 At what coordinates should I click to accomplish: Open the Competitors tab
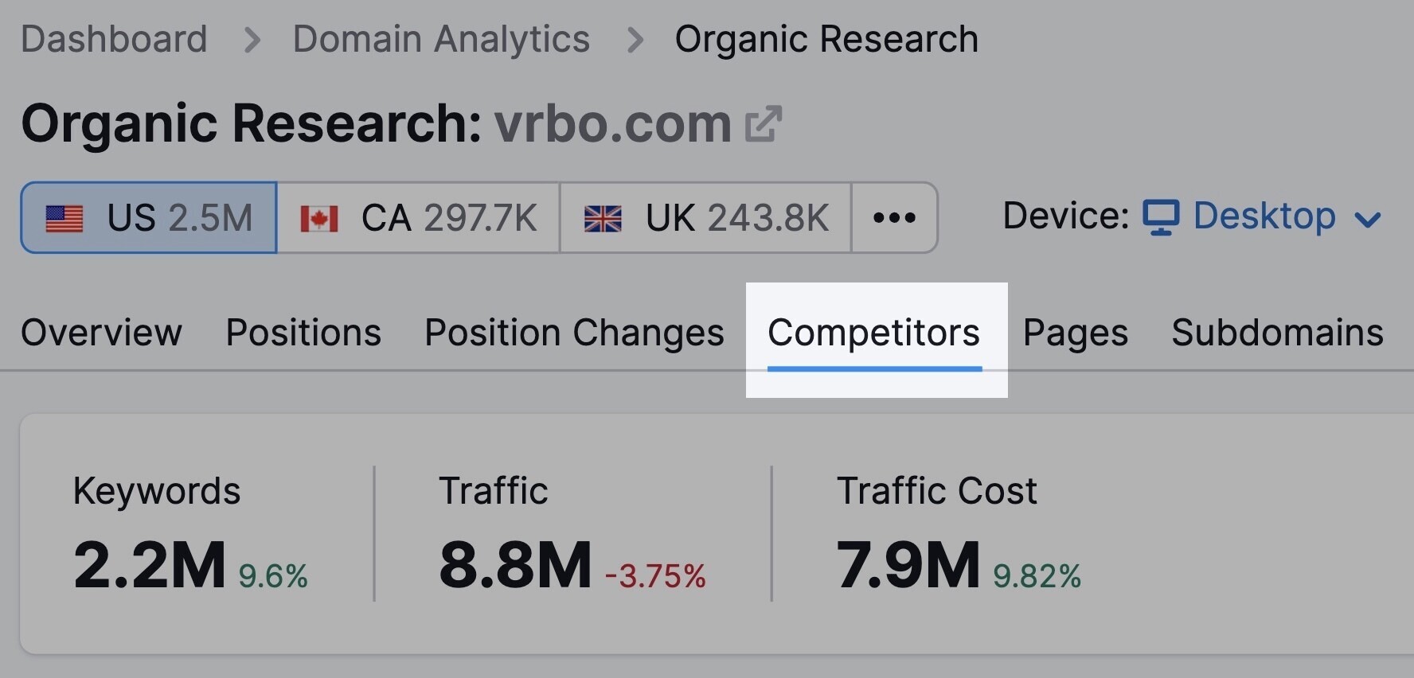(874, 333)
